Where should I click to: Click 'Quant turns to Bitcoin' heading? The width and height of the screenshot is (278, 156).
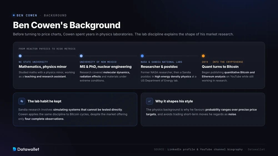click(220, 67)
